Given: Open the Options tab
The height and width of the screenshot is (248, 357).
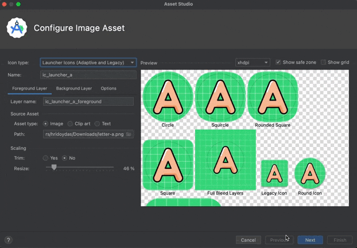Looking at the screenshot, I should pyautogui.click(x=108, y=88).
